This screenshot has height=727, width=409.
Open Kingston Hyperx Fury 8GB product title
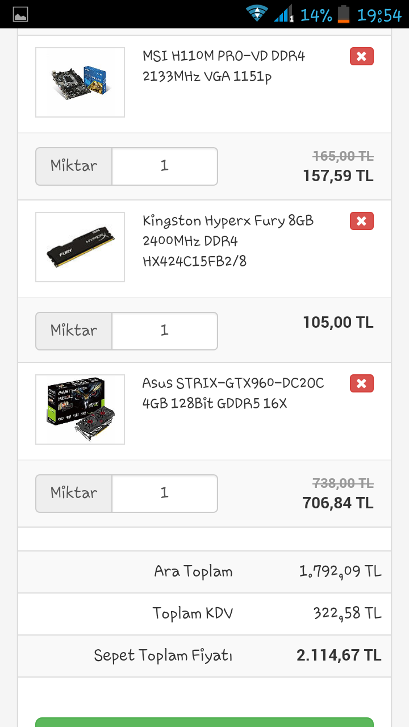tap(228, 241)
